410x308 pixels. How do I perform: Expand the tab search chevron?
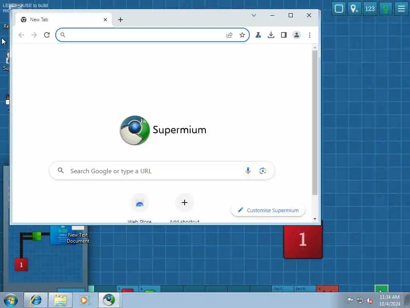click(253, 16)
